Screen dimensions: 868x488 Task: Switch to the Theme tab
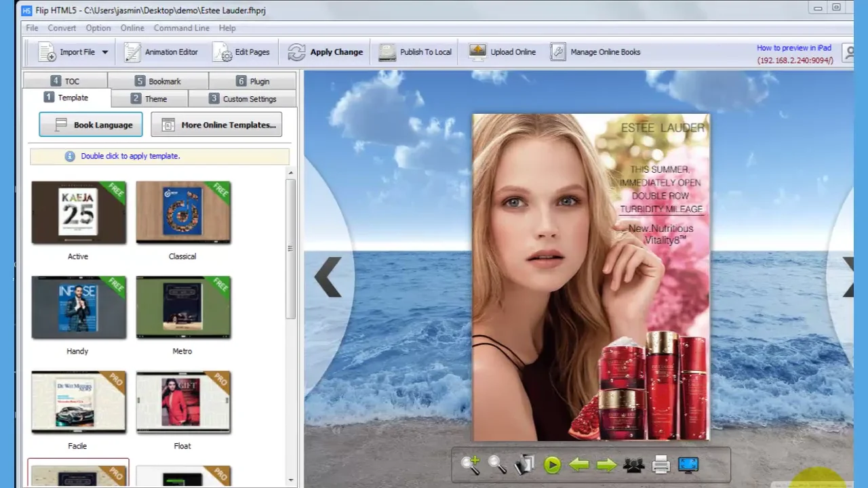(x=149, y=98)
